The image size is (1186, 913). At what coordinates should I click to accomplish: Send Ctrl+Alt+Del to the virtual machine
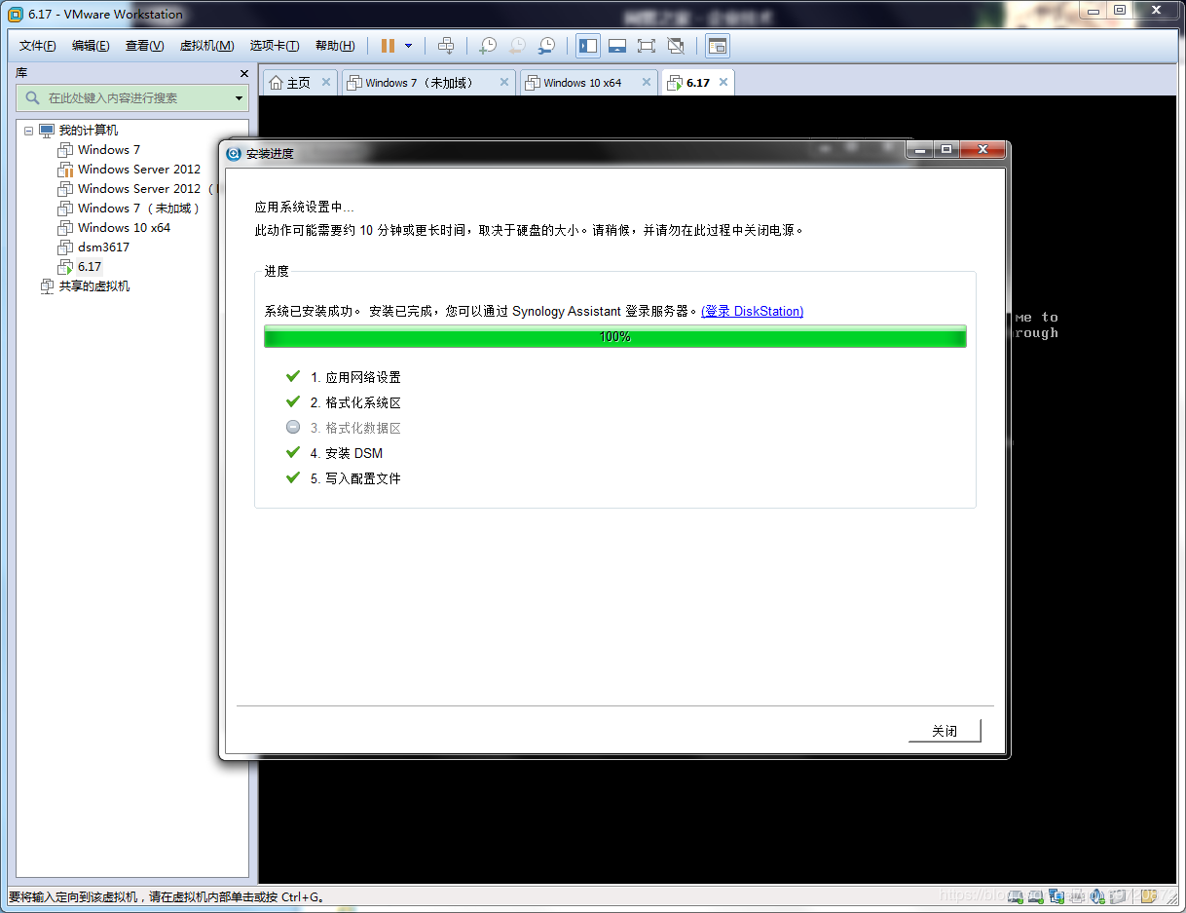click(446, 46)
